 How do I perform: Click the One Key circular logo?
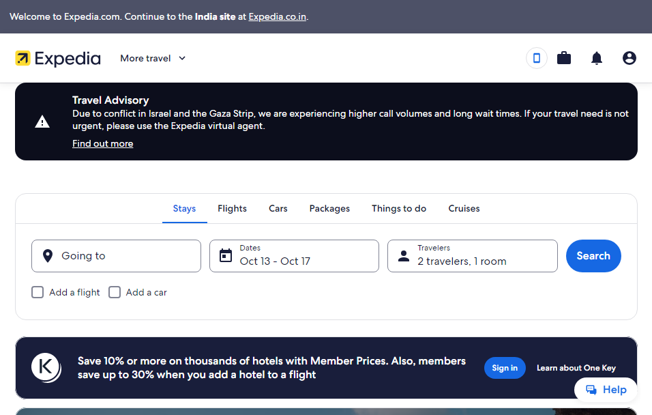pyautogui.click(x=46, y=367)
